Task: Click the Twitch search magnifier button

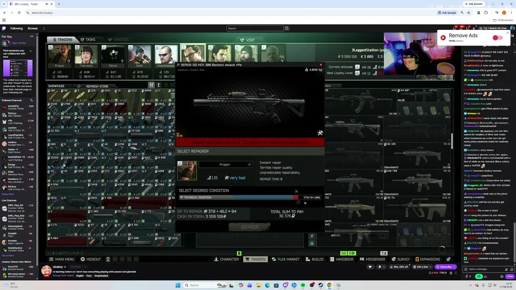Action: pyautogui.click(x=287, y=28)
